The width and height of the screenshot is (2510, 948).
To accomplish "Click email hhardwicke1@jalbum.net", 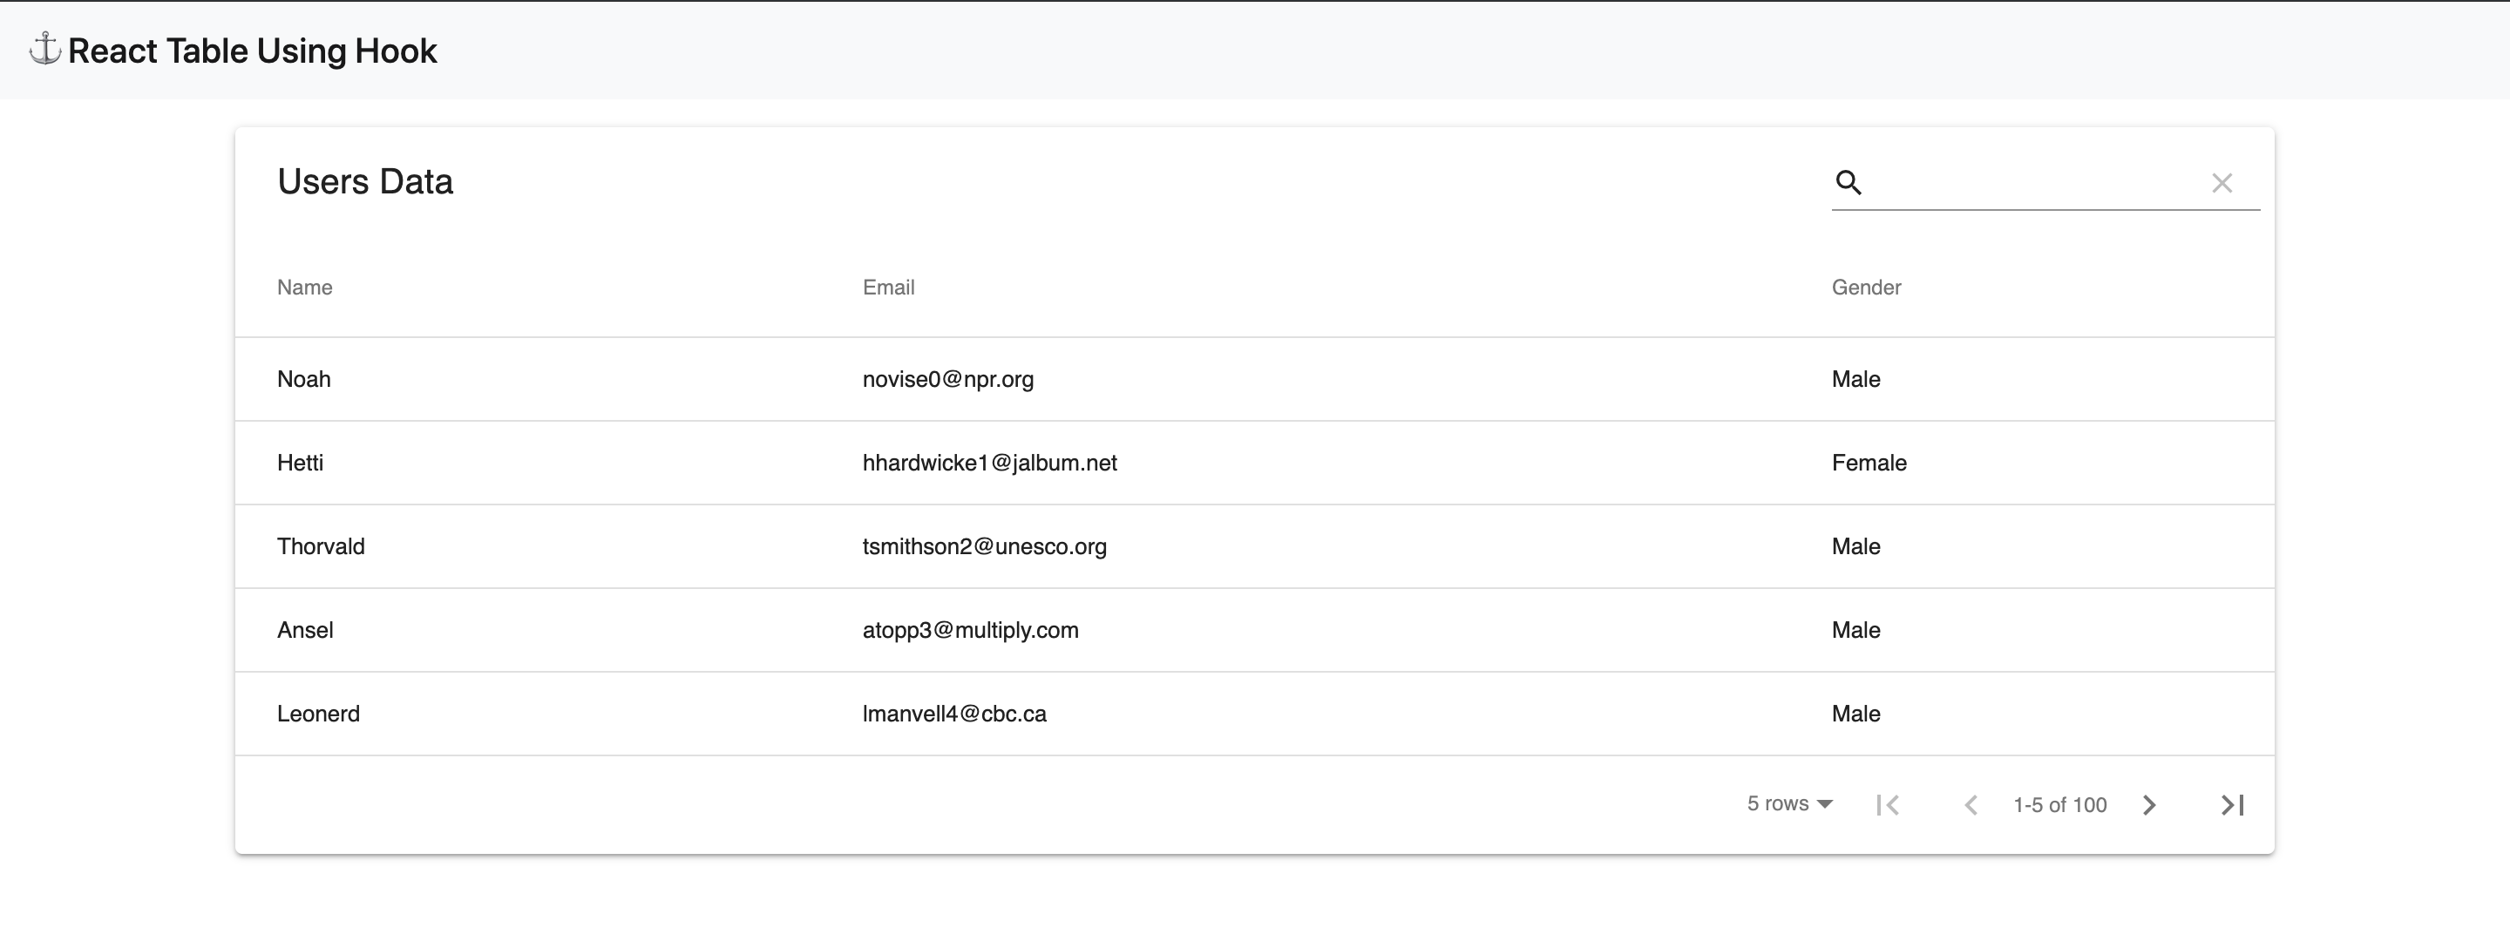I will [x=989, y=463].
